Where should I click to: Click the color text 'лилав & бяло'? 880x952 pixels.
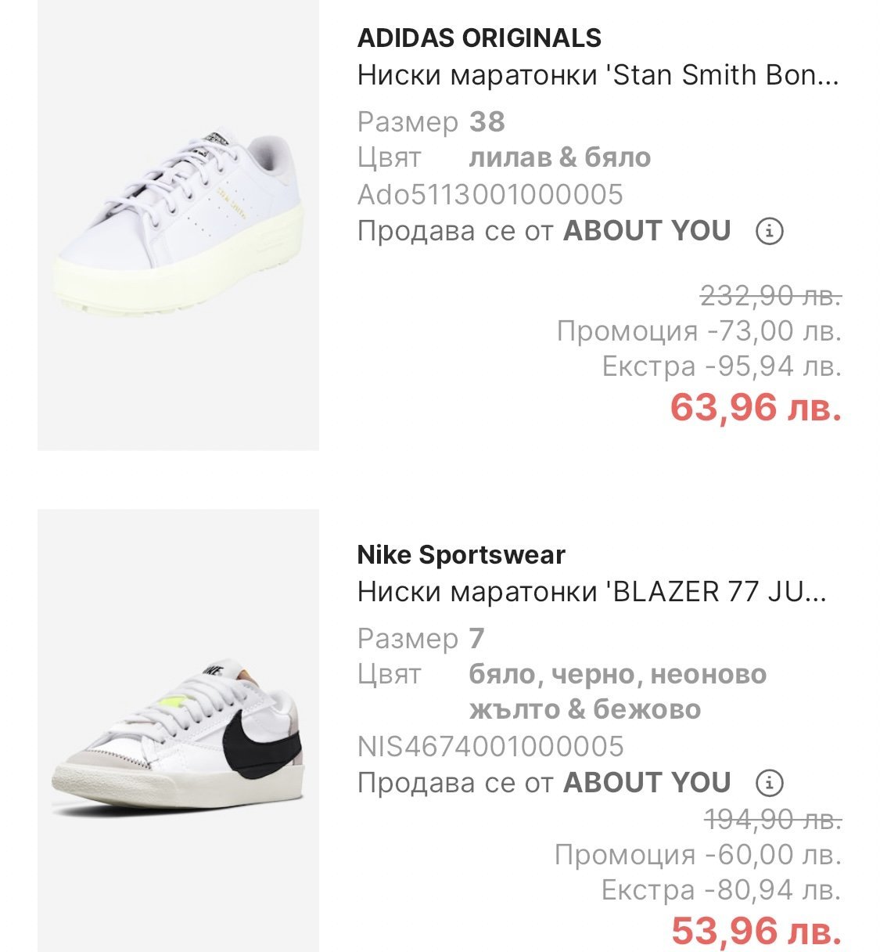point(559,157)
